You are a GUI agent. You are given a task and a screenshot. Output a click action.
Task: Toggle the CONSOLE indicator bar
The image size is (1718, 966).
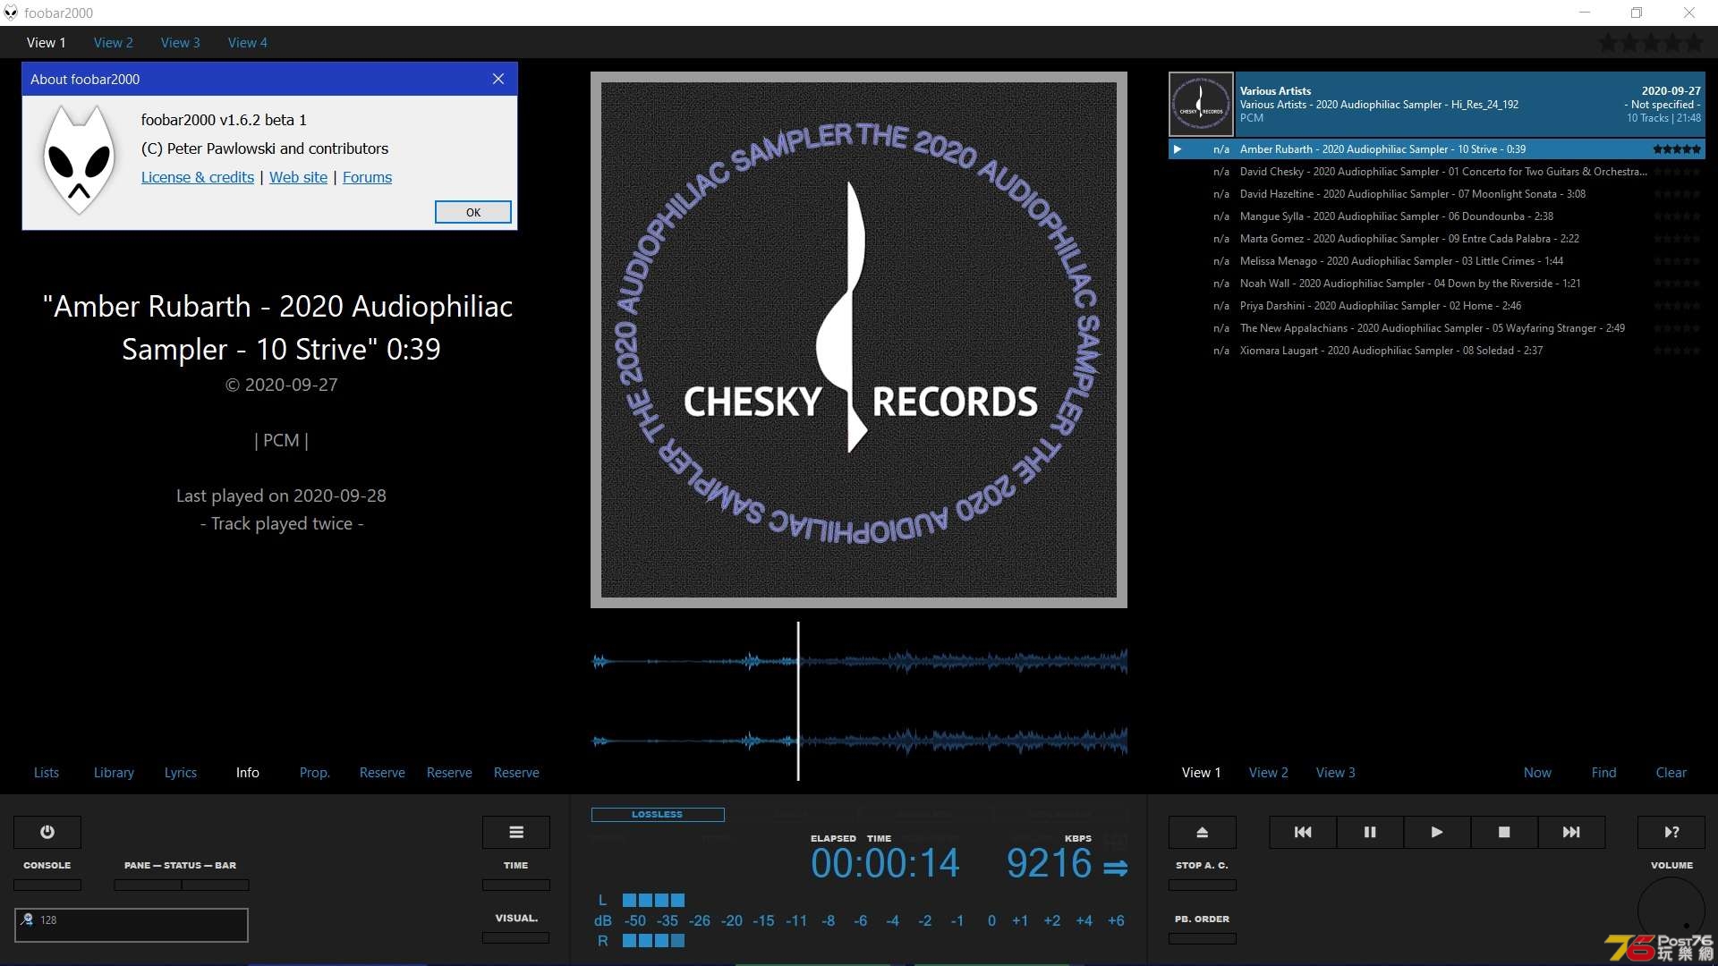pyautogui.click(x=47, y=885)
